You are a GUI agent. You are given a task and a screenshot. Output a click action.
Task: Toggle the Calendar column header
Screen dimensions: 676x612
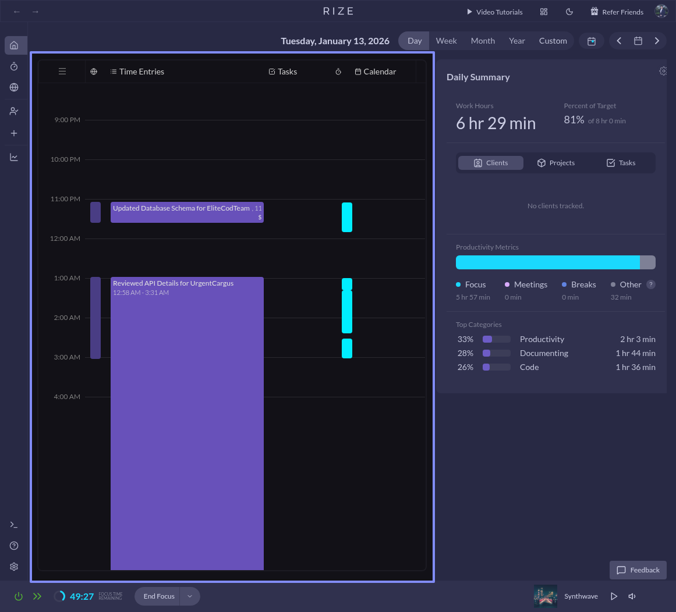point(375,72)
